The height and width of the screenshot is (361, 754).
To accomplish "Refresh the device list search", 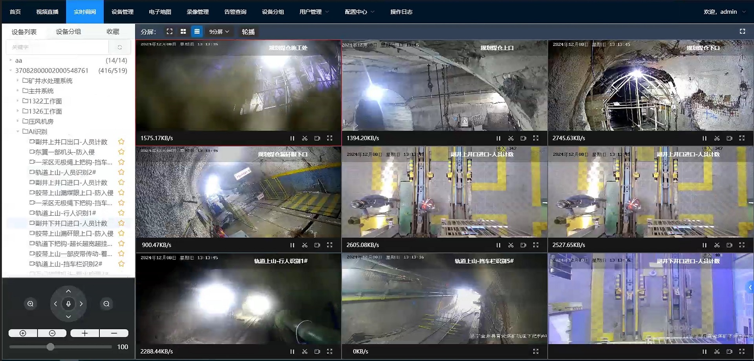I will point(120,47).
